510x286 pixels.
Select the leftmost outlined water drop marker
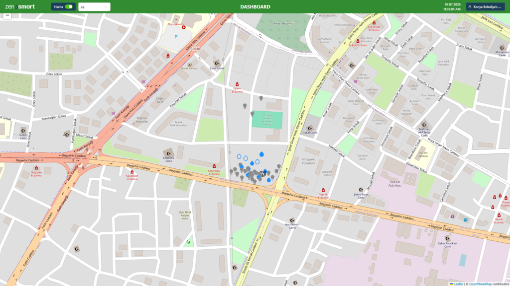pyautogui.click(x=239, y=156)
